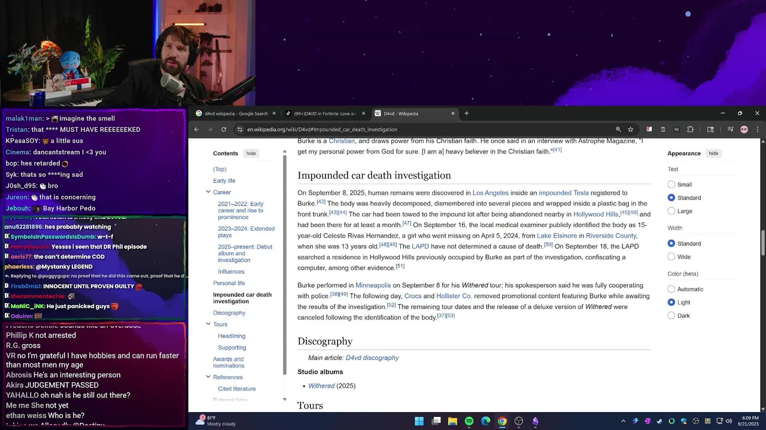Open OBS Studio from the taskbar
The height and width of the screenshot is (430, 766).
[x=519, y=421]
